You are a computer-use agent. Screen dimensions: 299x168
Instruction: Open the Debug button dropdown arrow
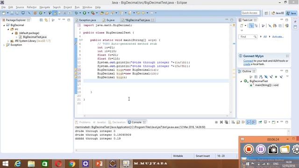(80, 13)
